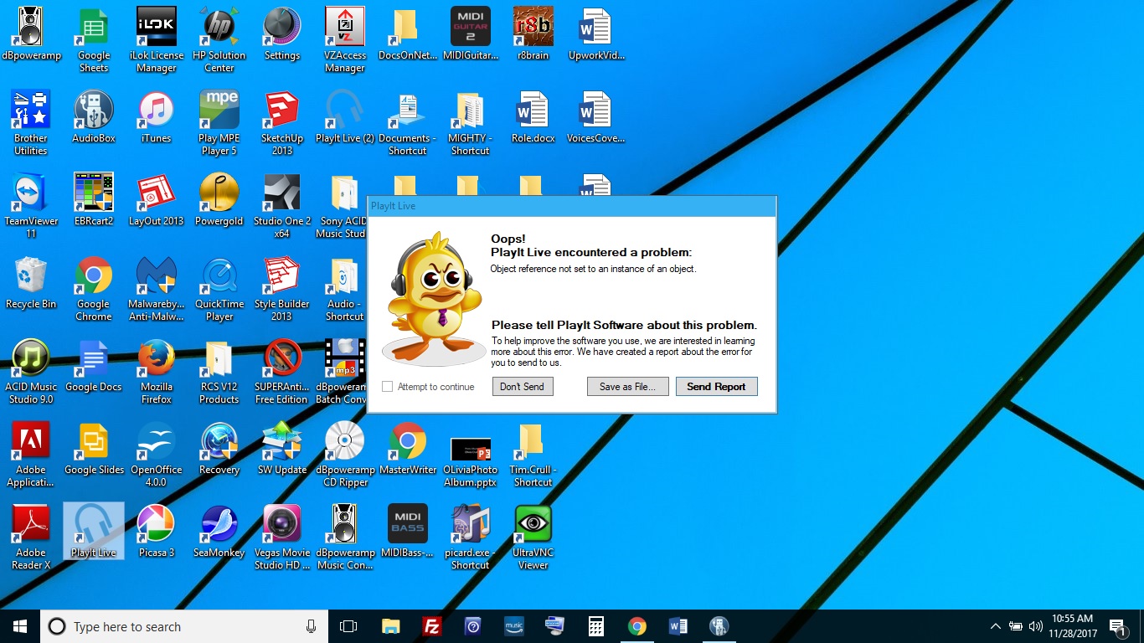Select the MIDIBass desktop icon

(408, 532)
